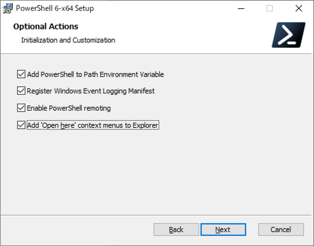Screen dimensions: 314x246
Task: Uncheck the Add PowerShell to Path checkbox
Action: [x=21, y=74]
